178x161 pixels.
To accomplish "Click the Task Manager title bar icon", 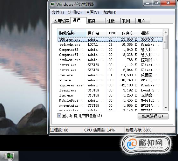I will point(52,4).
